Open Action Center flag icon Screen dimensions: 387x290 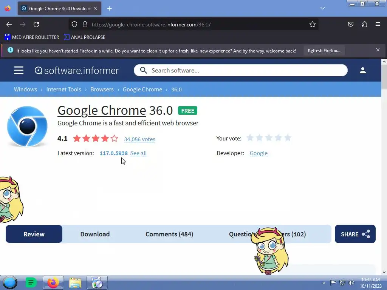pyautogui.click(x=333, y=282)
